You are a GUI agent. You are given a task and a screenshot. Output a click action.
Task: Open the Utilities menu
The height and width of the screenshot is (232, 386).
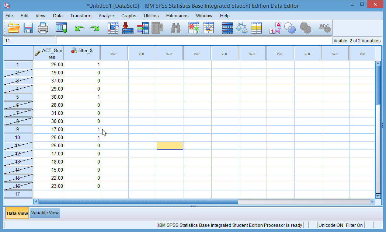(x=151, y=16)
